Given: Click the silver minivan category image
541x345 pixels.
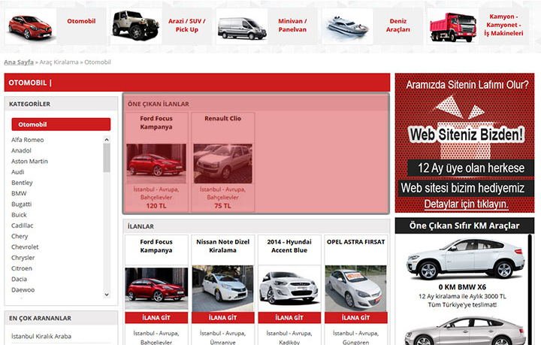Looking at the screenshot, I should coord(242,28).
